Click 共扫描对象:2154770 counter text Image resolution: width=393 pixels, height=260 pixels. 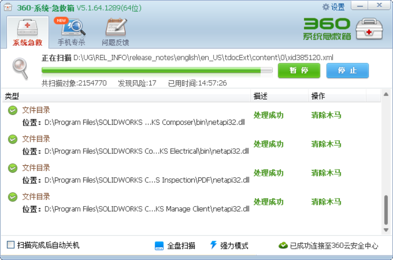(x=74, y=83)
